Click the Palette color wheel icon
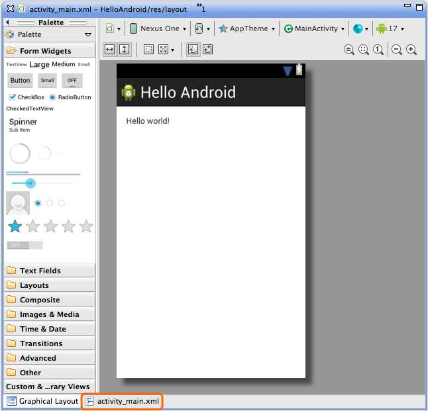The image size is (428, 411). [x=9, y=34]
